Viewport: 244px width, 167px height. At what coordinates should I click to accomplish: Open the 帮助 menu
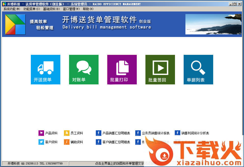tap(88, 9)
